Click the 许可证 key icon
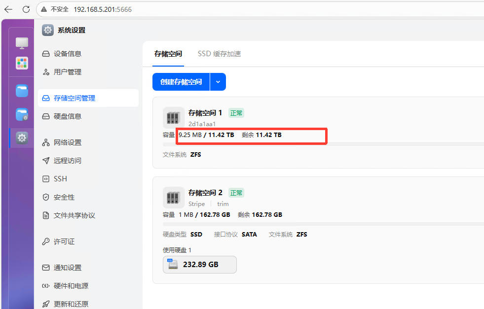 46,241
